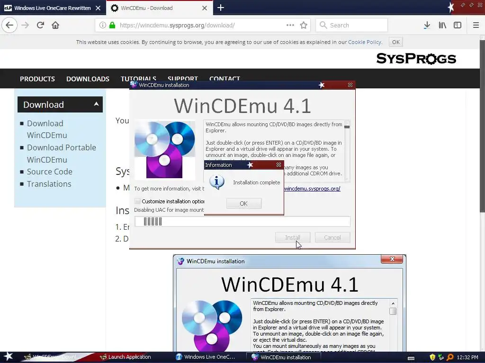485x363 pixels.
Task: Open Translations sidebar link
Action: click(49, 184)
